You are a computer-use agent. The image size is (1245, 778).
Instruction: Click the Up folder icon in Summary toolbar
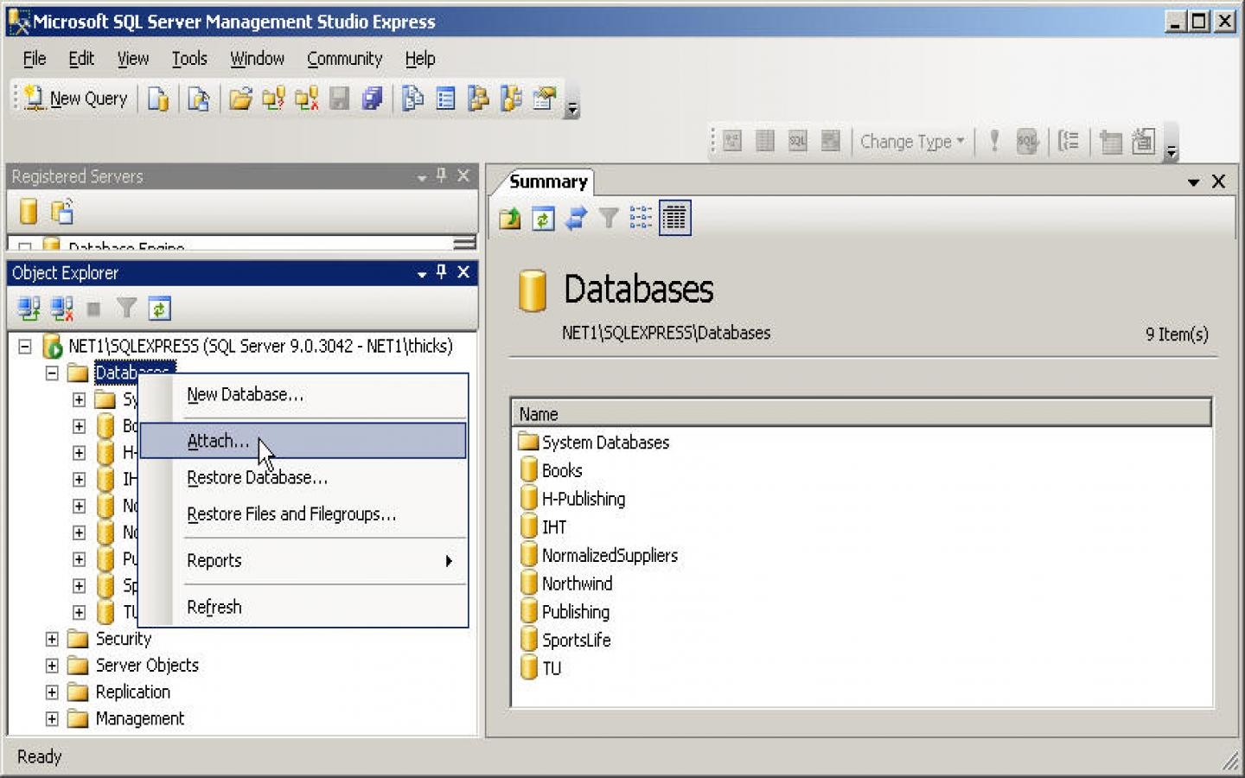(x=510, y=218)
